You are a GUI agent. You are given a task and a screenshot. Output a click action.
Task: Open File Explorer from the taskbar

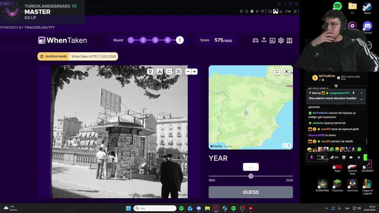(207, 208)
